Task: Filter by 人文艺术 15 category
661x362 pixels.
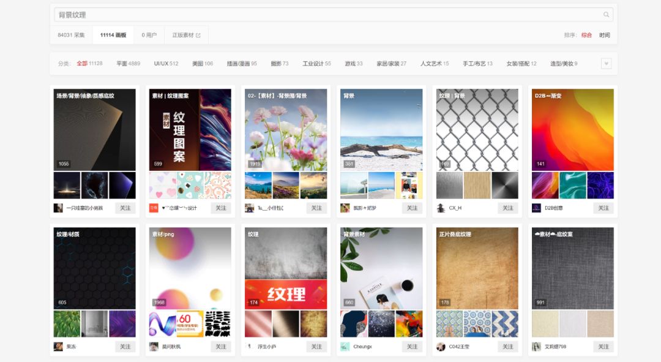Action: pos(434,64)
